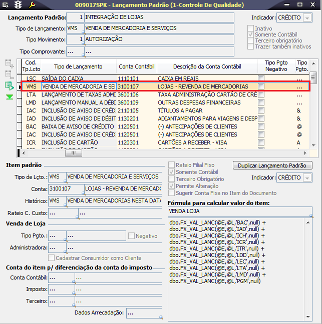Click the Tipo Pgto. code field
This screenshot has width=322, height=324.
click(57, 236)
